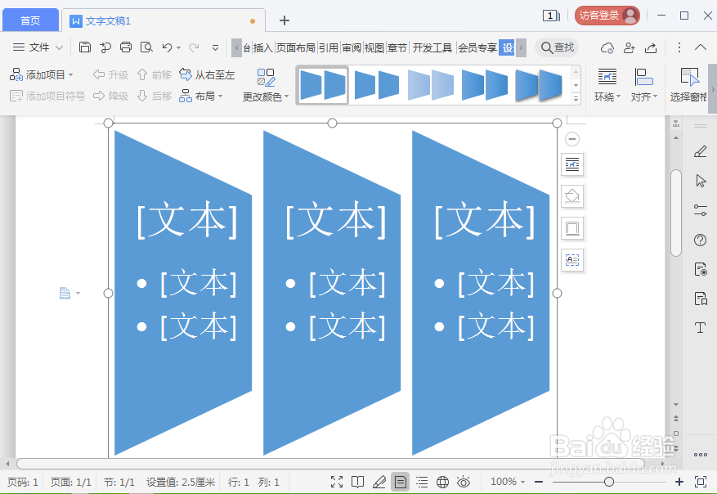Expand the 文件 menu arrow
Viewport: 717px width, 494px height.
click(x=59, y=47)
